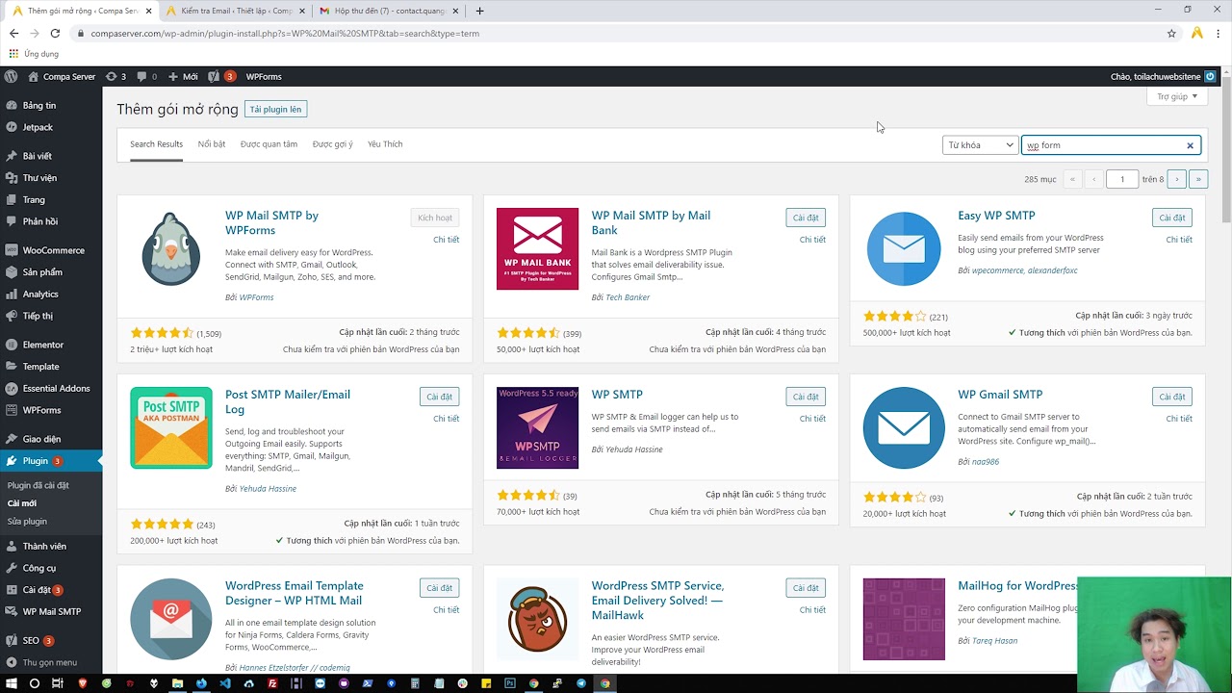The image size is (1232, 693).
Task: Open WooCommerce sidebar menu
Action: [51, 250]
